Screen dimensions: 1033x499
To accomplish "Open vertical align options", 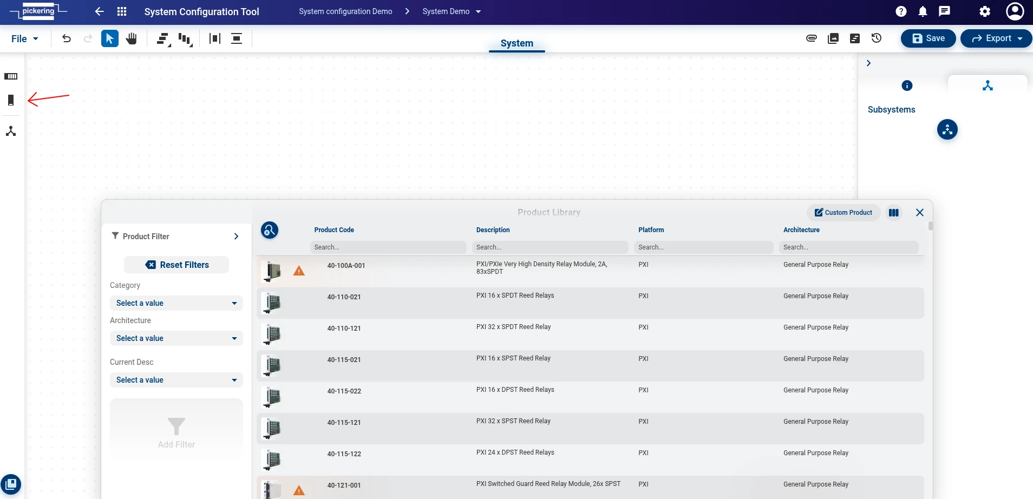I will pos(186,39).
